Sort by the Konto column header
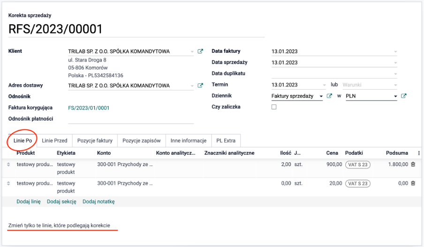Screen dimensions: 424x247 [104, 153]
